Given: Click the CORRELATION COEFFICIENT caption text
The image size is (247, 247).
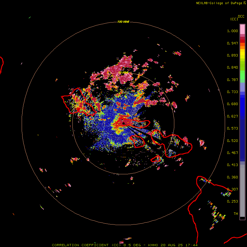Looking at the screenshot, I should (x=80, y=245).
